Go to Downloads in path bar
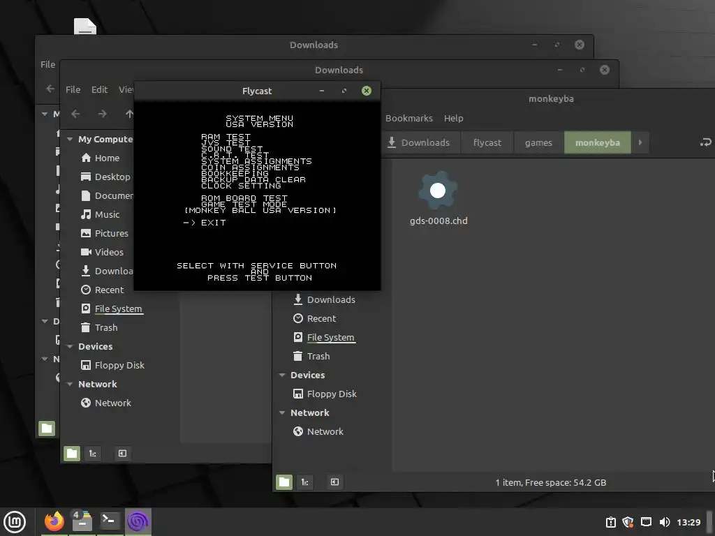 (x=420, y=142)
